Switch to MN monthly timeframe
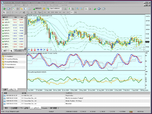152x114 pixels. click(75, 12)
